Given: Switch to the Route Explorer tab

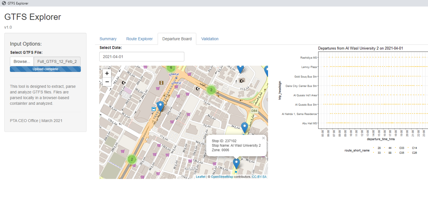Looking at the screenshot, I should click(x=139, y=39).
